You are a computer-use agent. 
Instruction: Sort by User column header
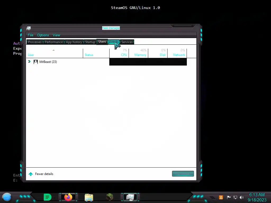click(x=55, y=53)
